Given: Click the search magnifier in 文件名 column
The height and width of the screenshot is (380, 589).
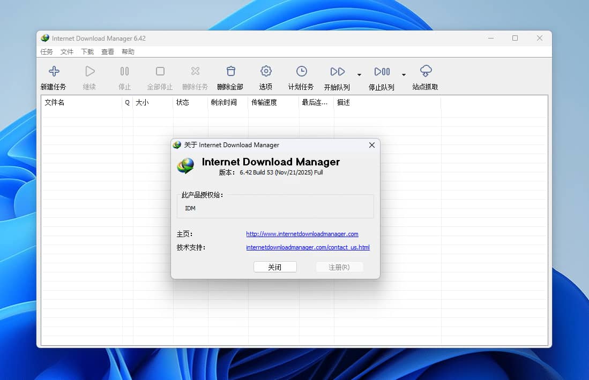Looking at the screenshot, I should point(126,102).
